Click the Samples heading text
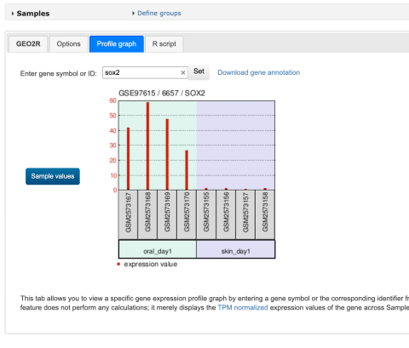The width and height of the screenshot is (409, 348). coord(33,14)
